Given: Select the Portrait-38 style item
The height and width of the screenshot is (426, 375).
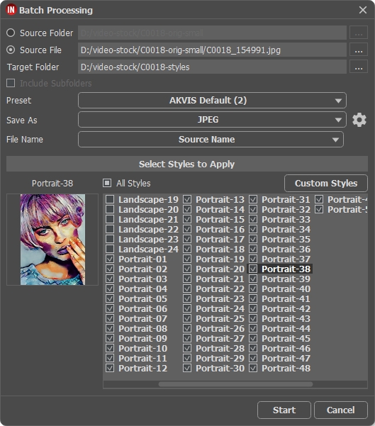Looking at the screenshot, I should pos(286,269).
